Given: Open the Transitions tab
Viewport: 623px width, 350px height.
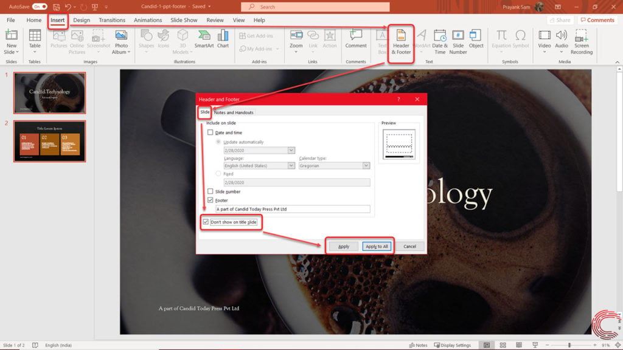Looking at the screenshot, I should (112, 20).
